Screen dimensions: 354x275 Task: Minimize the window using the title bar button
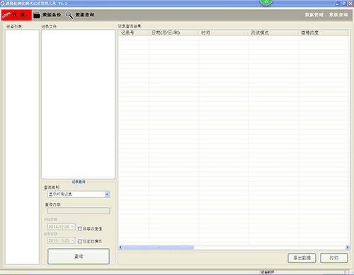[338, 4]
